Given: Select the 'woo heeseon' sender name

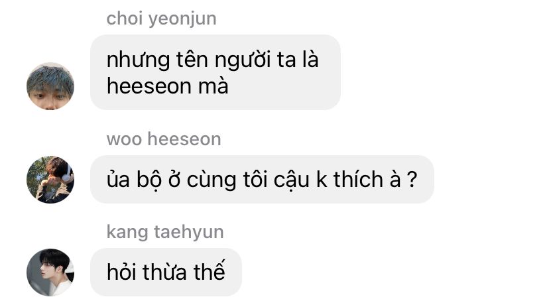Looking at the screenshot, I should click(x=164, y=139).
